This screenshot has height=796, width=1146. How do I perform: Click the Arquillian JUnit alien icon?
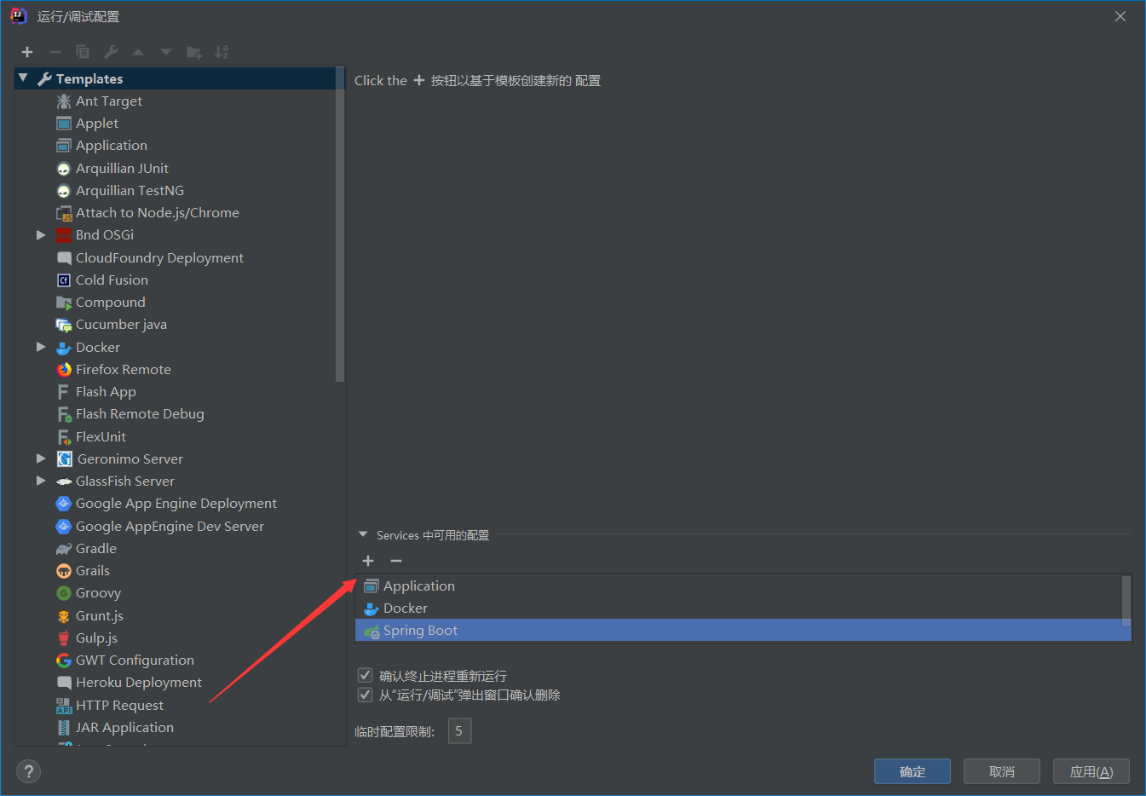64,169
